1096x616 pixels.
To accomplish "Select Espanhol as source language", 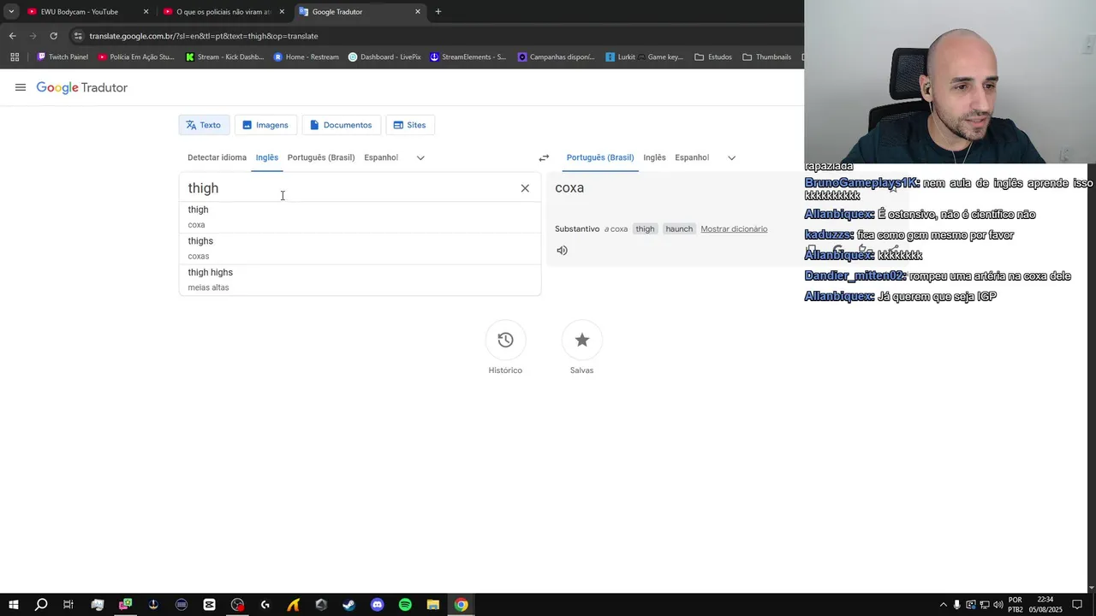I will click(x=381, y=157).
